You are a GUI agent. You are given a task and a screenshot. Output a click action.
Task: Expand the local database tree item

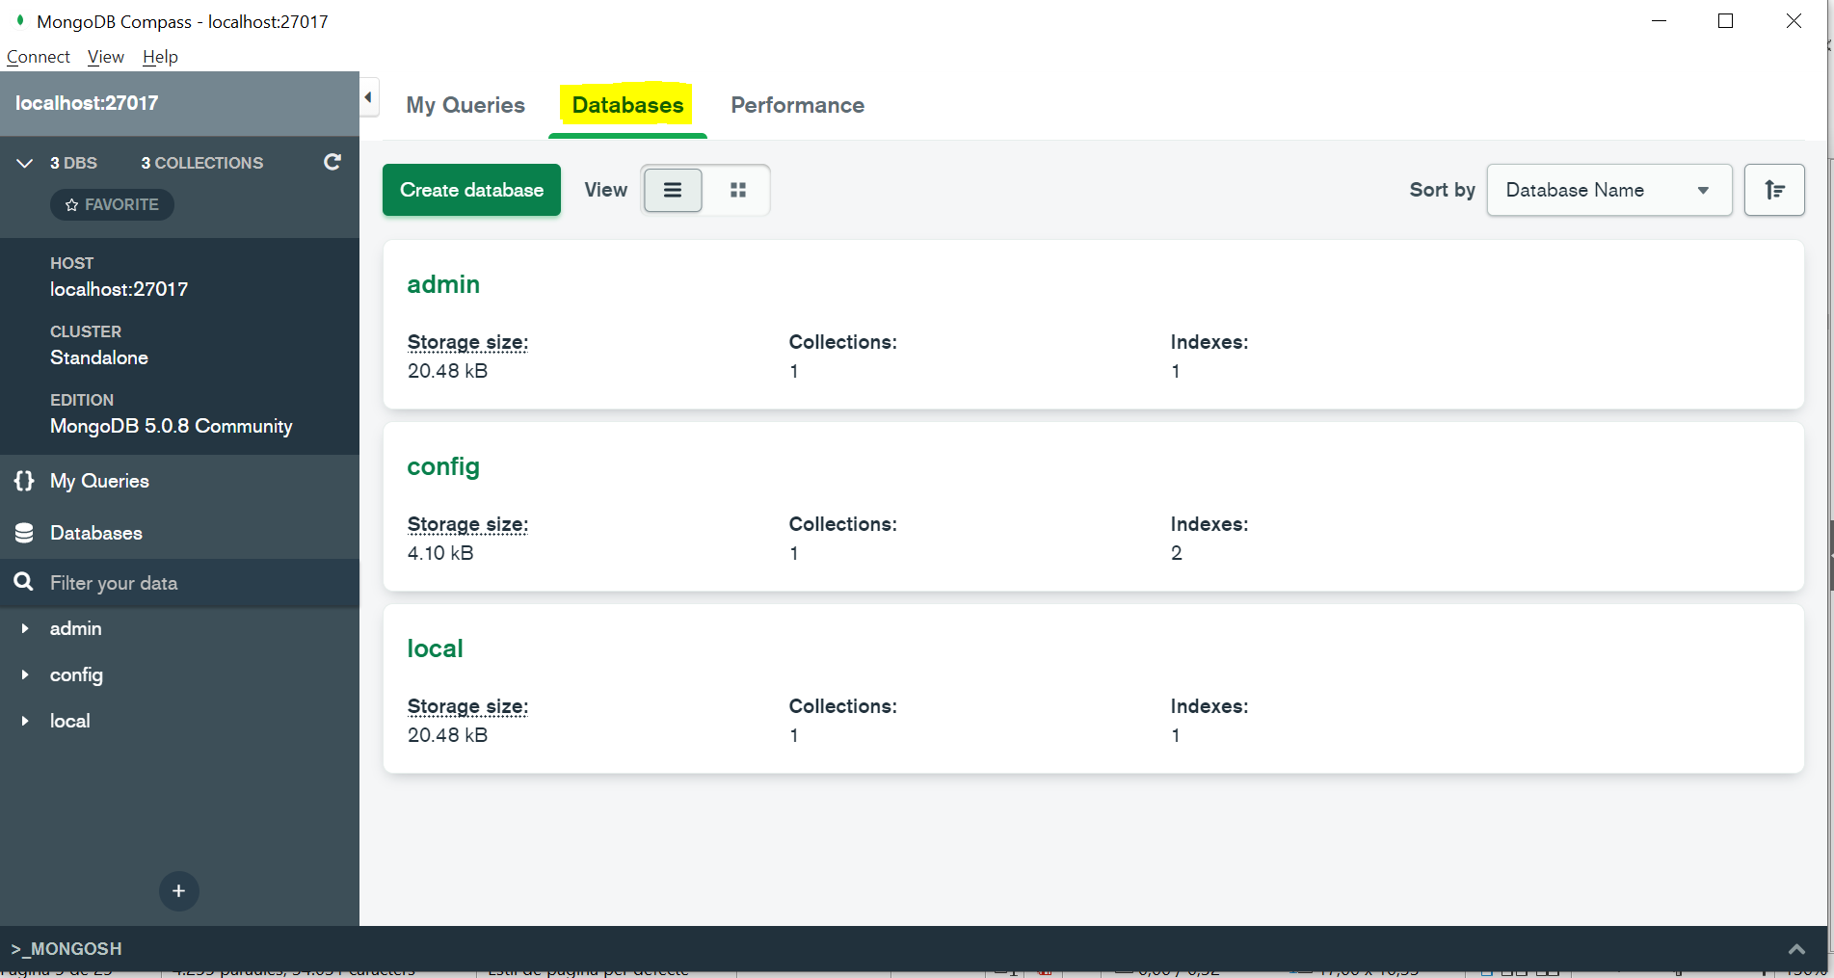[x=25, y=721]
